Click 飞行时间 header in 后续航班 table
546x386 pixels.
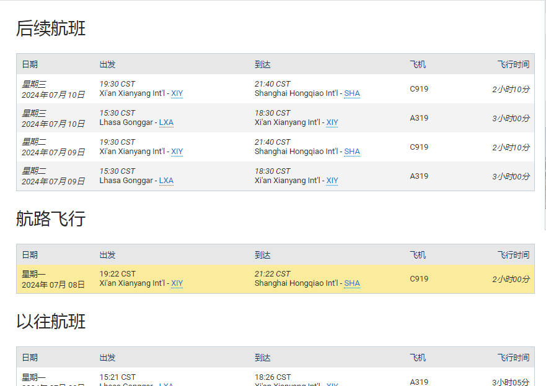pyautogui.click(x=513, y=64)
